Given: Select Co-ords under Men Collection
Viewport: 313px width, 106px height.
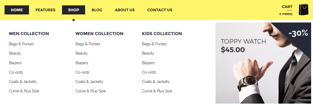Looking at the screenshot, I should pos(16,72).
